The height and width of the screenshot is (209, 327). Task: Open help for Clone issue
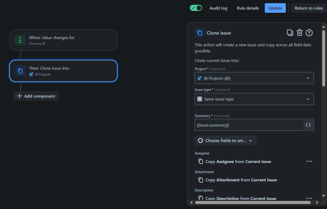coord(309,33)
